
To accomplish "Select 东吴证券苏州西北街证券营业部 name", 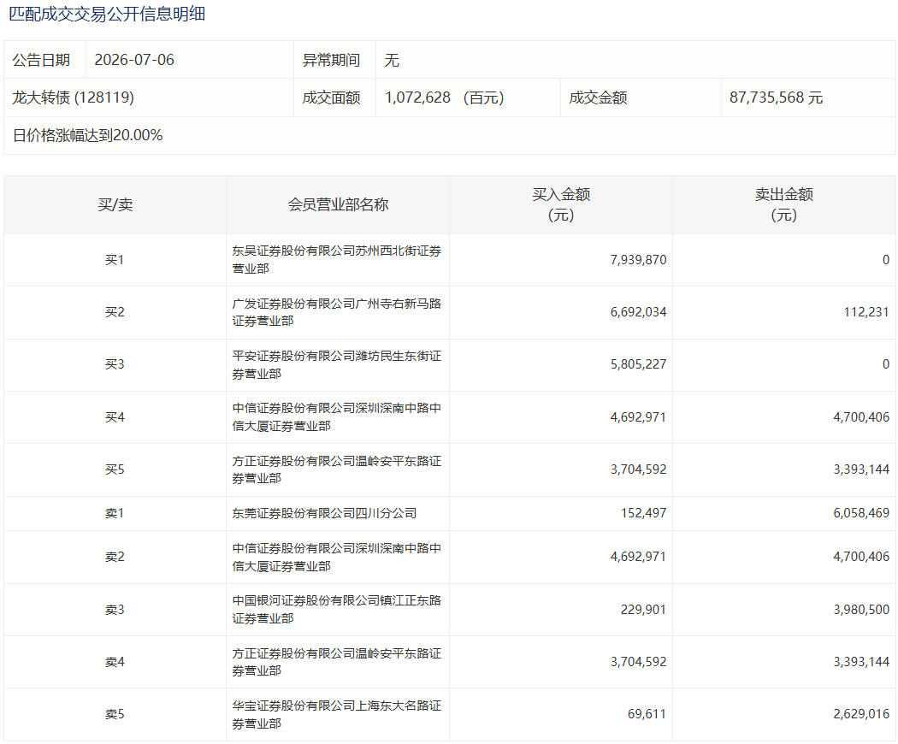I will point(337,259).
